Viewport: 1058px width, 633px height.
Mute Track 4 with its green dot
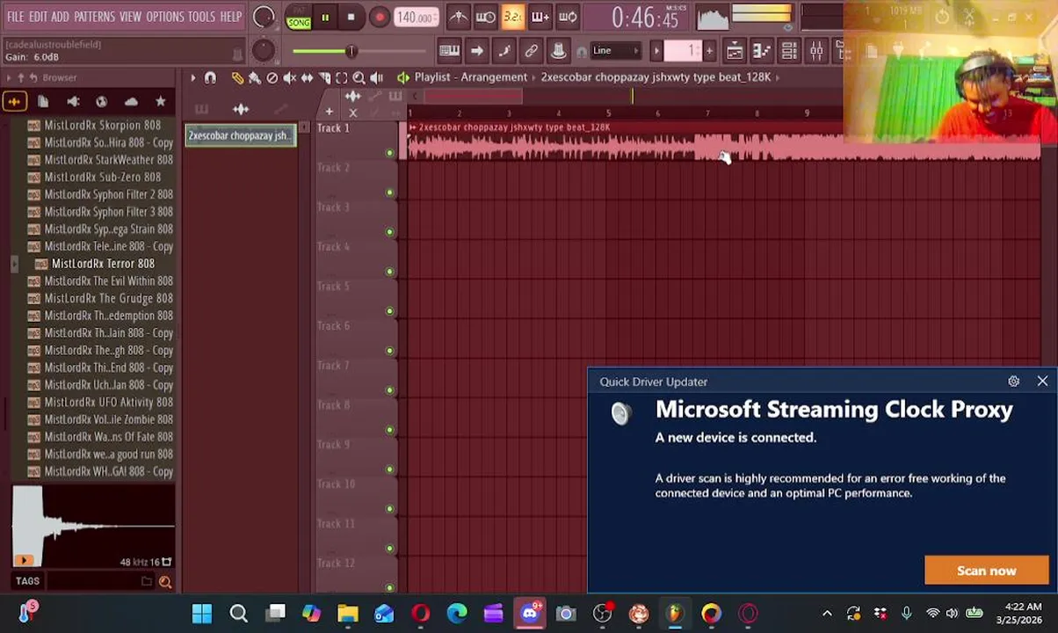(x=390, y=272)
